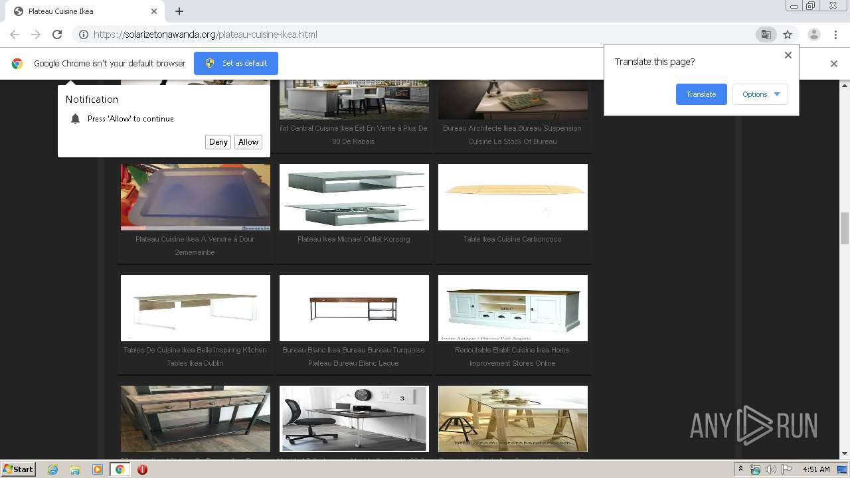Open the volume speaker tray icon

click(x=771, y=469)
